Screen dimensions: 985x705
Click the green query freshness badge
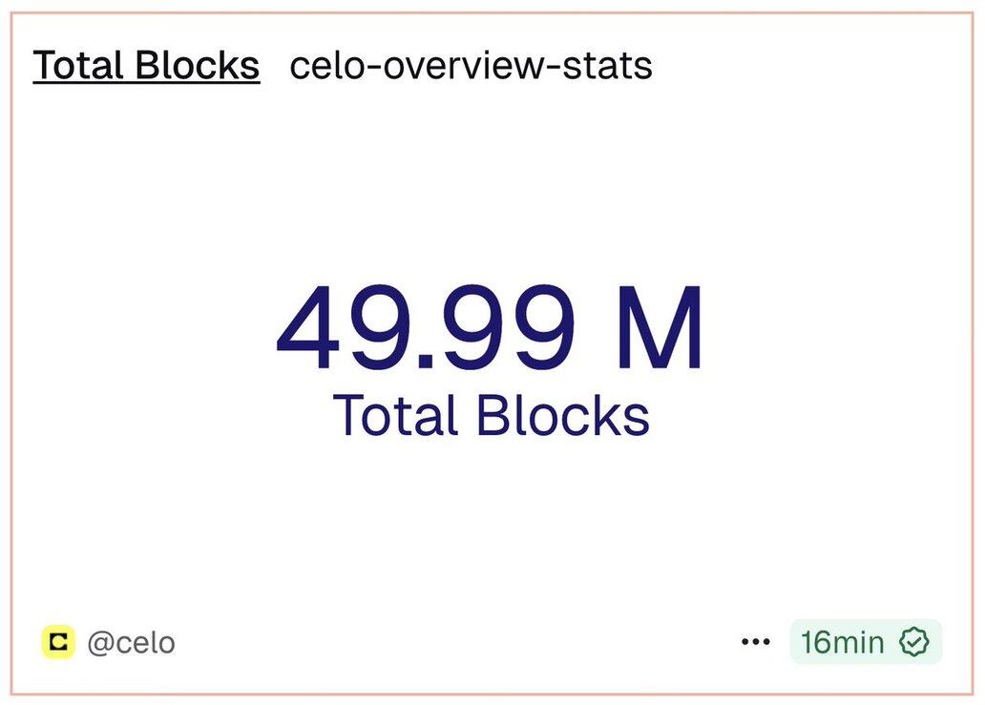pyautogui.click(x=865, y=642)
